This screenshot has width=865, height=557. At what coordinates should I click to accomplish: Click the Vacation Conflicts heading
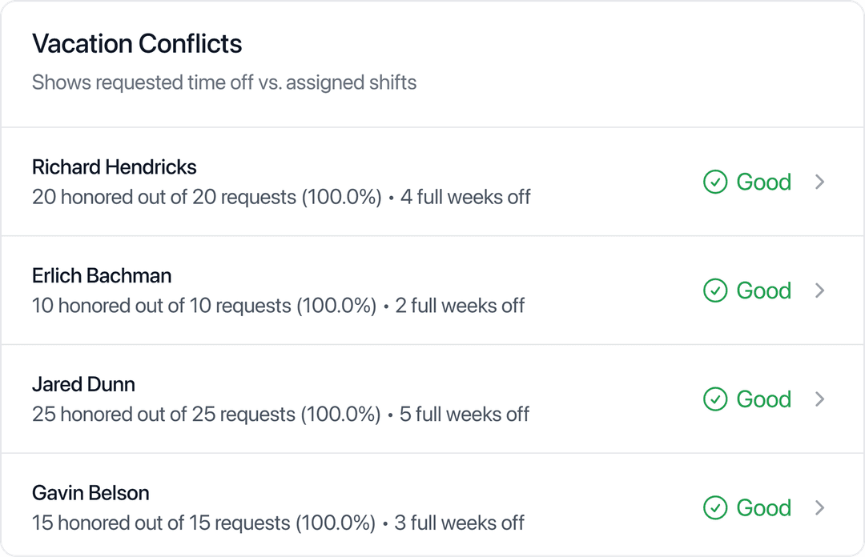[x=137, y=43]
